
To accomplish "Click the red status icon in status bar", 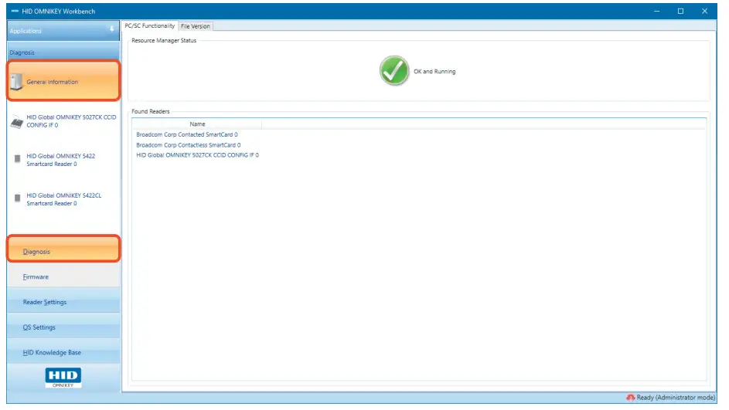I will click(x=631, y=398).
